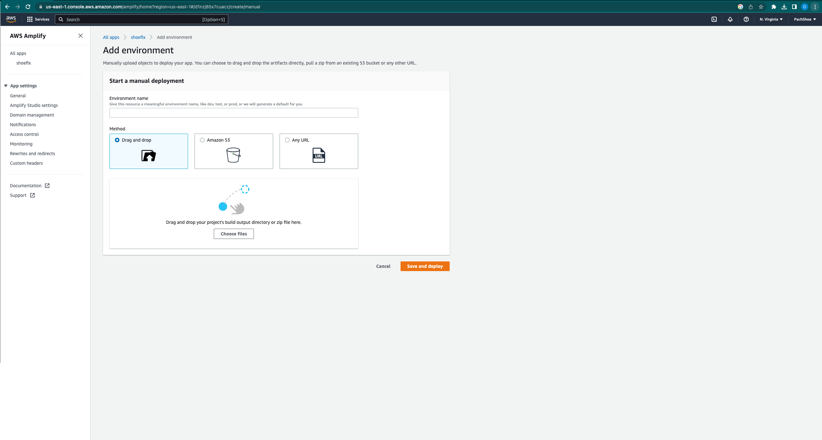This screenshot has height=440, width=822.
Task: Close the AWS Amplify sidebar panel
Action: pos(81,36)
